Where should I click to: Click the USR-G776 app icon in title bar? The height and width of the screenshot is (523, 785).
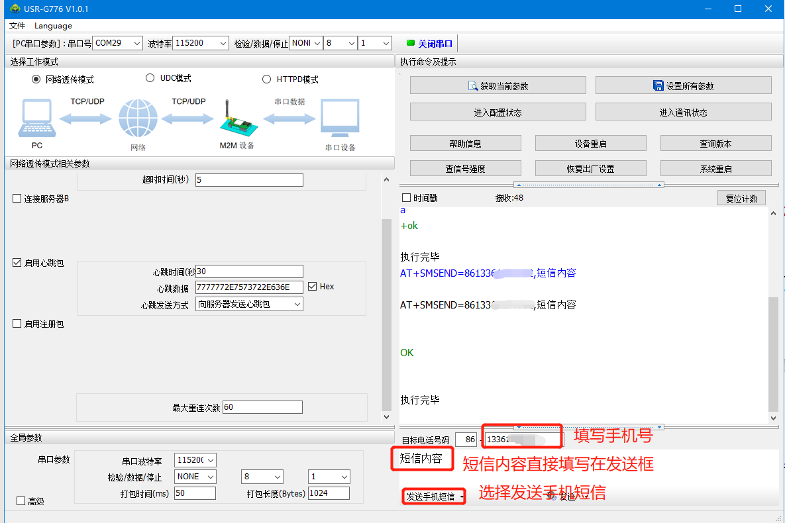pyautogui.click(x=15, y=9)
